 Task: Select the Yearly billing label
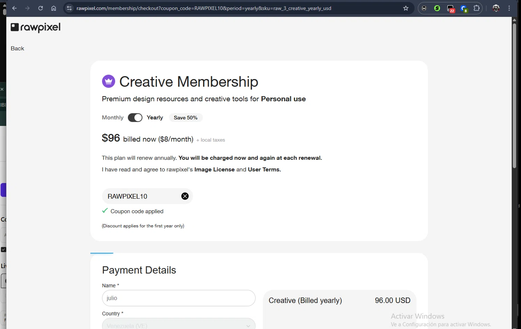[155, 118]
